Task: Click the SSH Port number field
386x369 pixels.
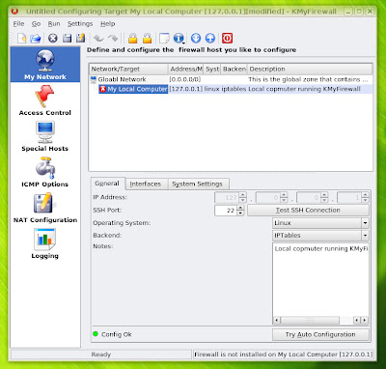Action: 226,211
